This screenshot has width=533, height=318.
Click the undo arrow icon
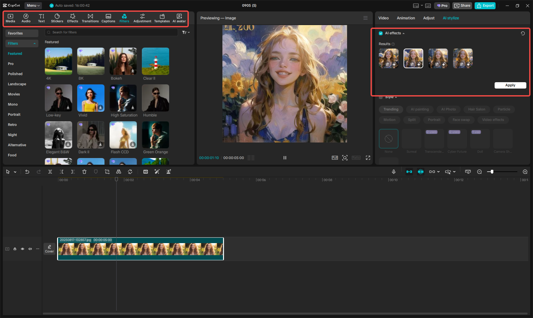pyautogui.click(x=27, y=172)
